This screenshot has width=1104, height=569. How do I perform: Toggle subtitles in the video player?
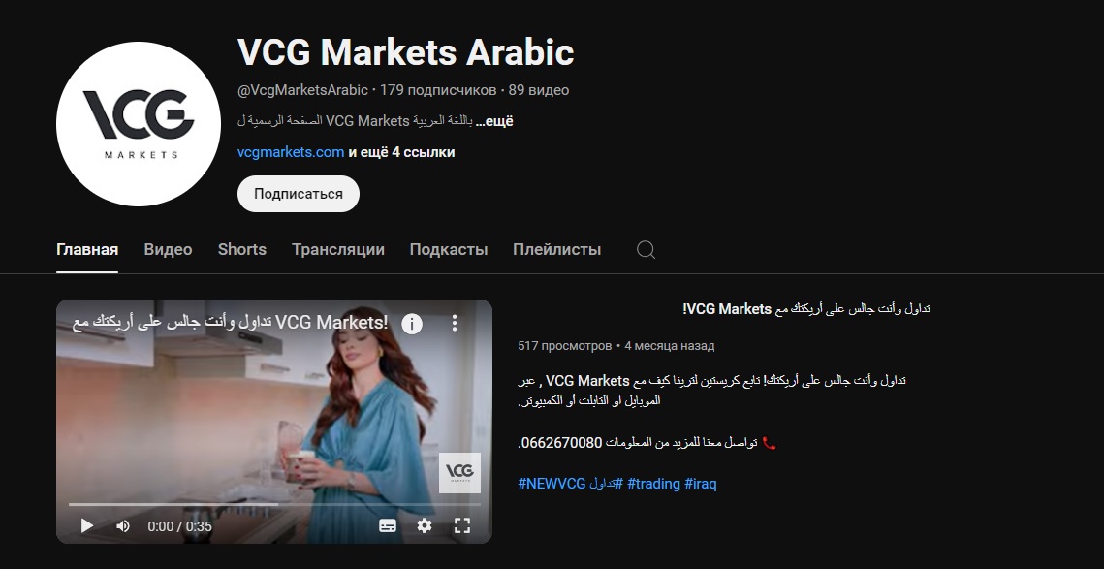tap(388, 525)
